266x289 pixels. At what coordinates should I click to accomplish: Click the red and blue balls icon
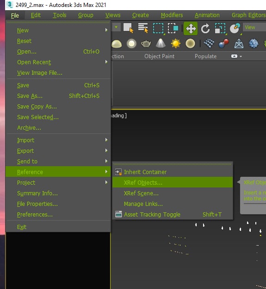224,43
